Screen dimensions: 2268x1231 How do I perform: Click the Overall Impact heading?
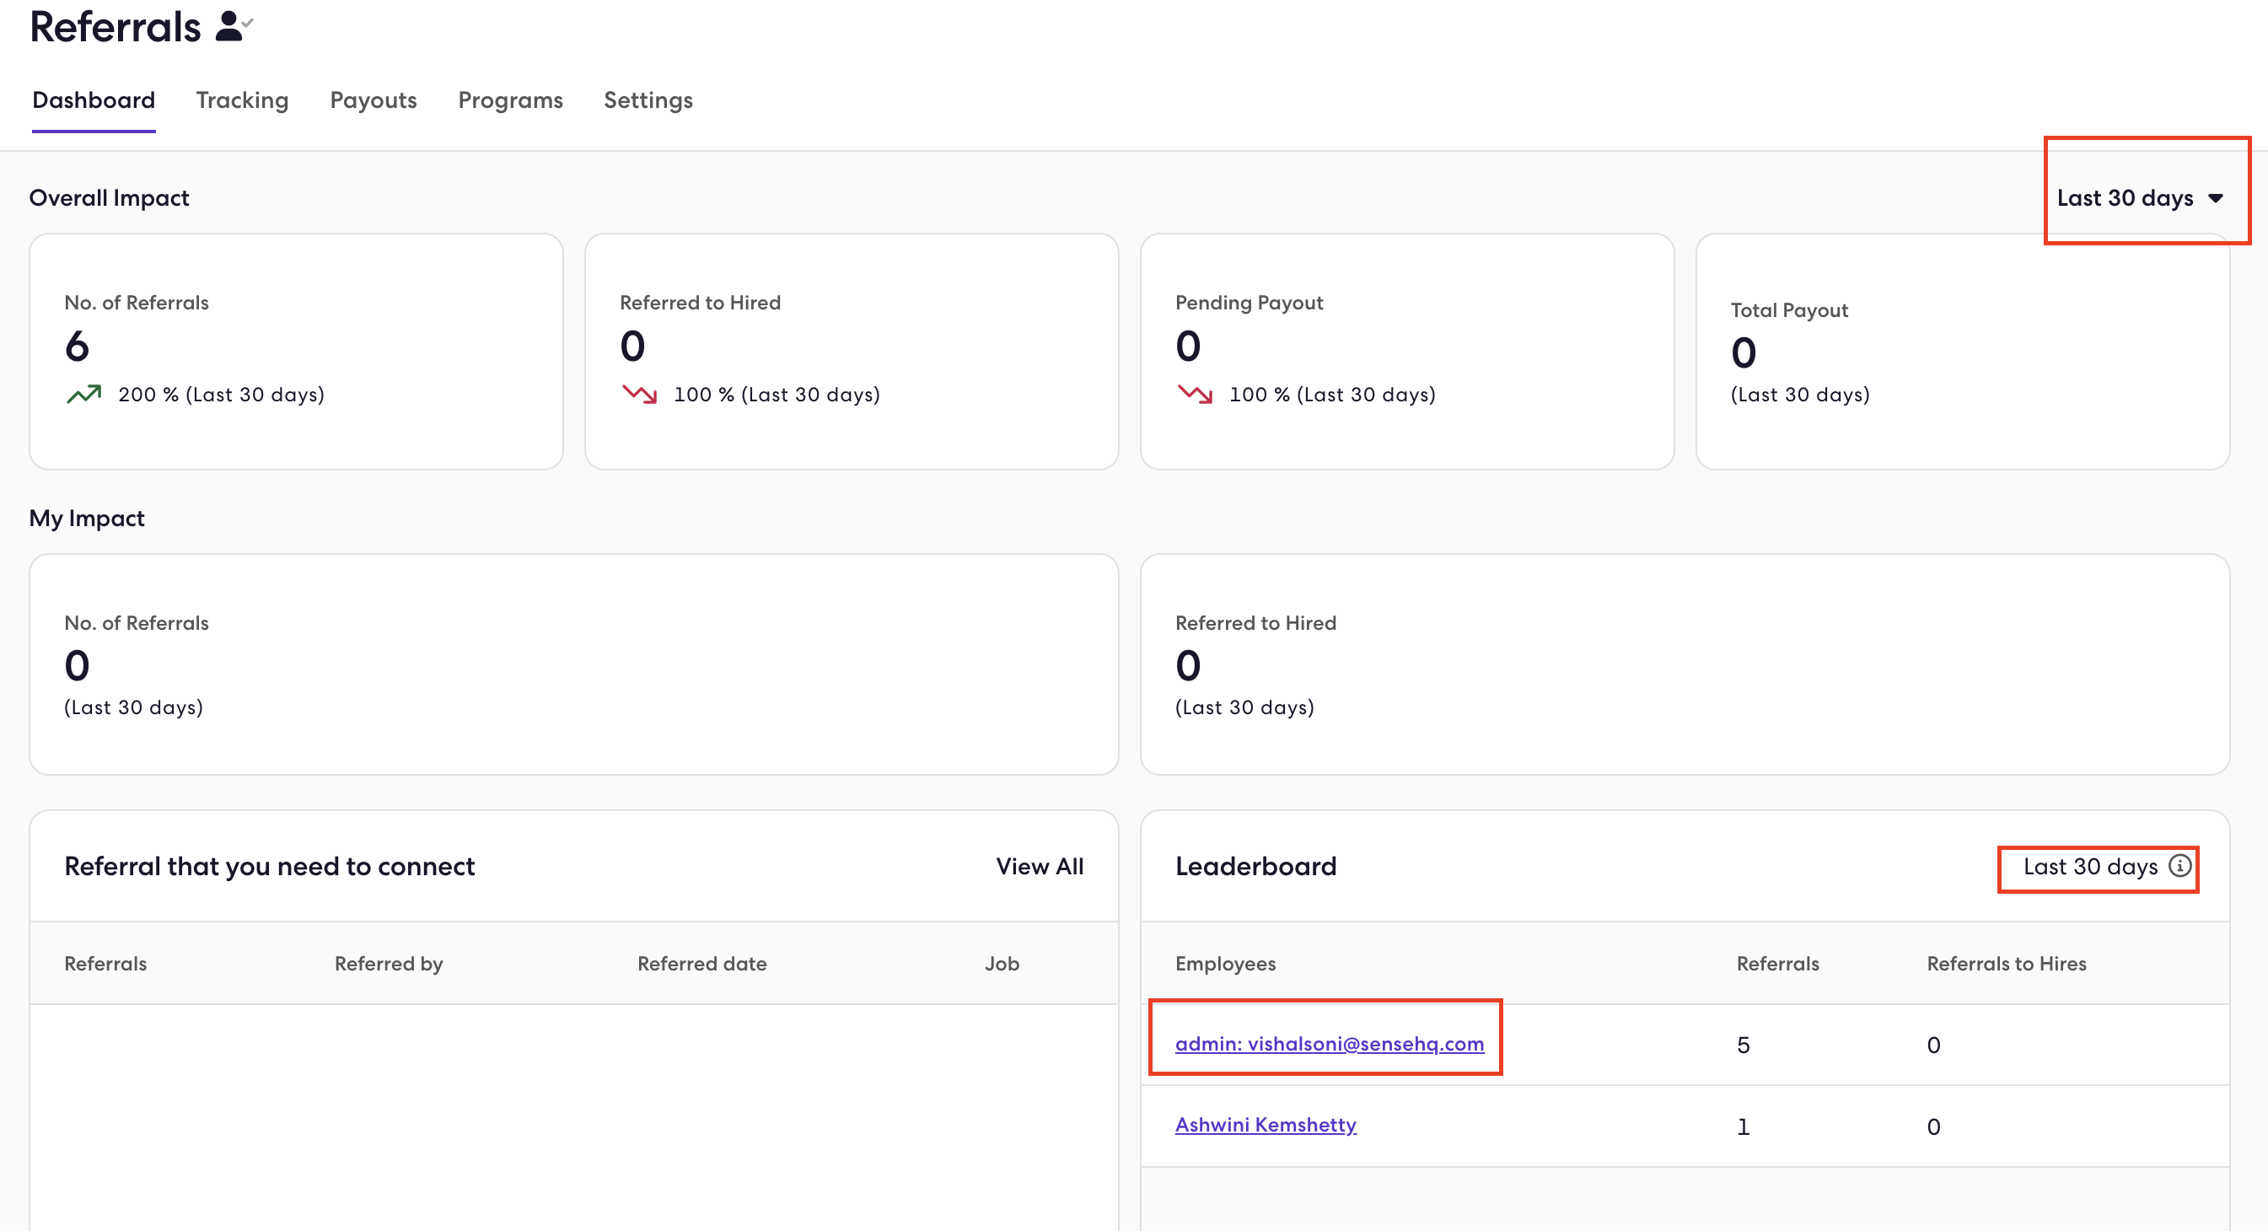(x=109, y=198)
